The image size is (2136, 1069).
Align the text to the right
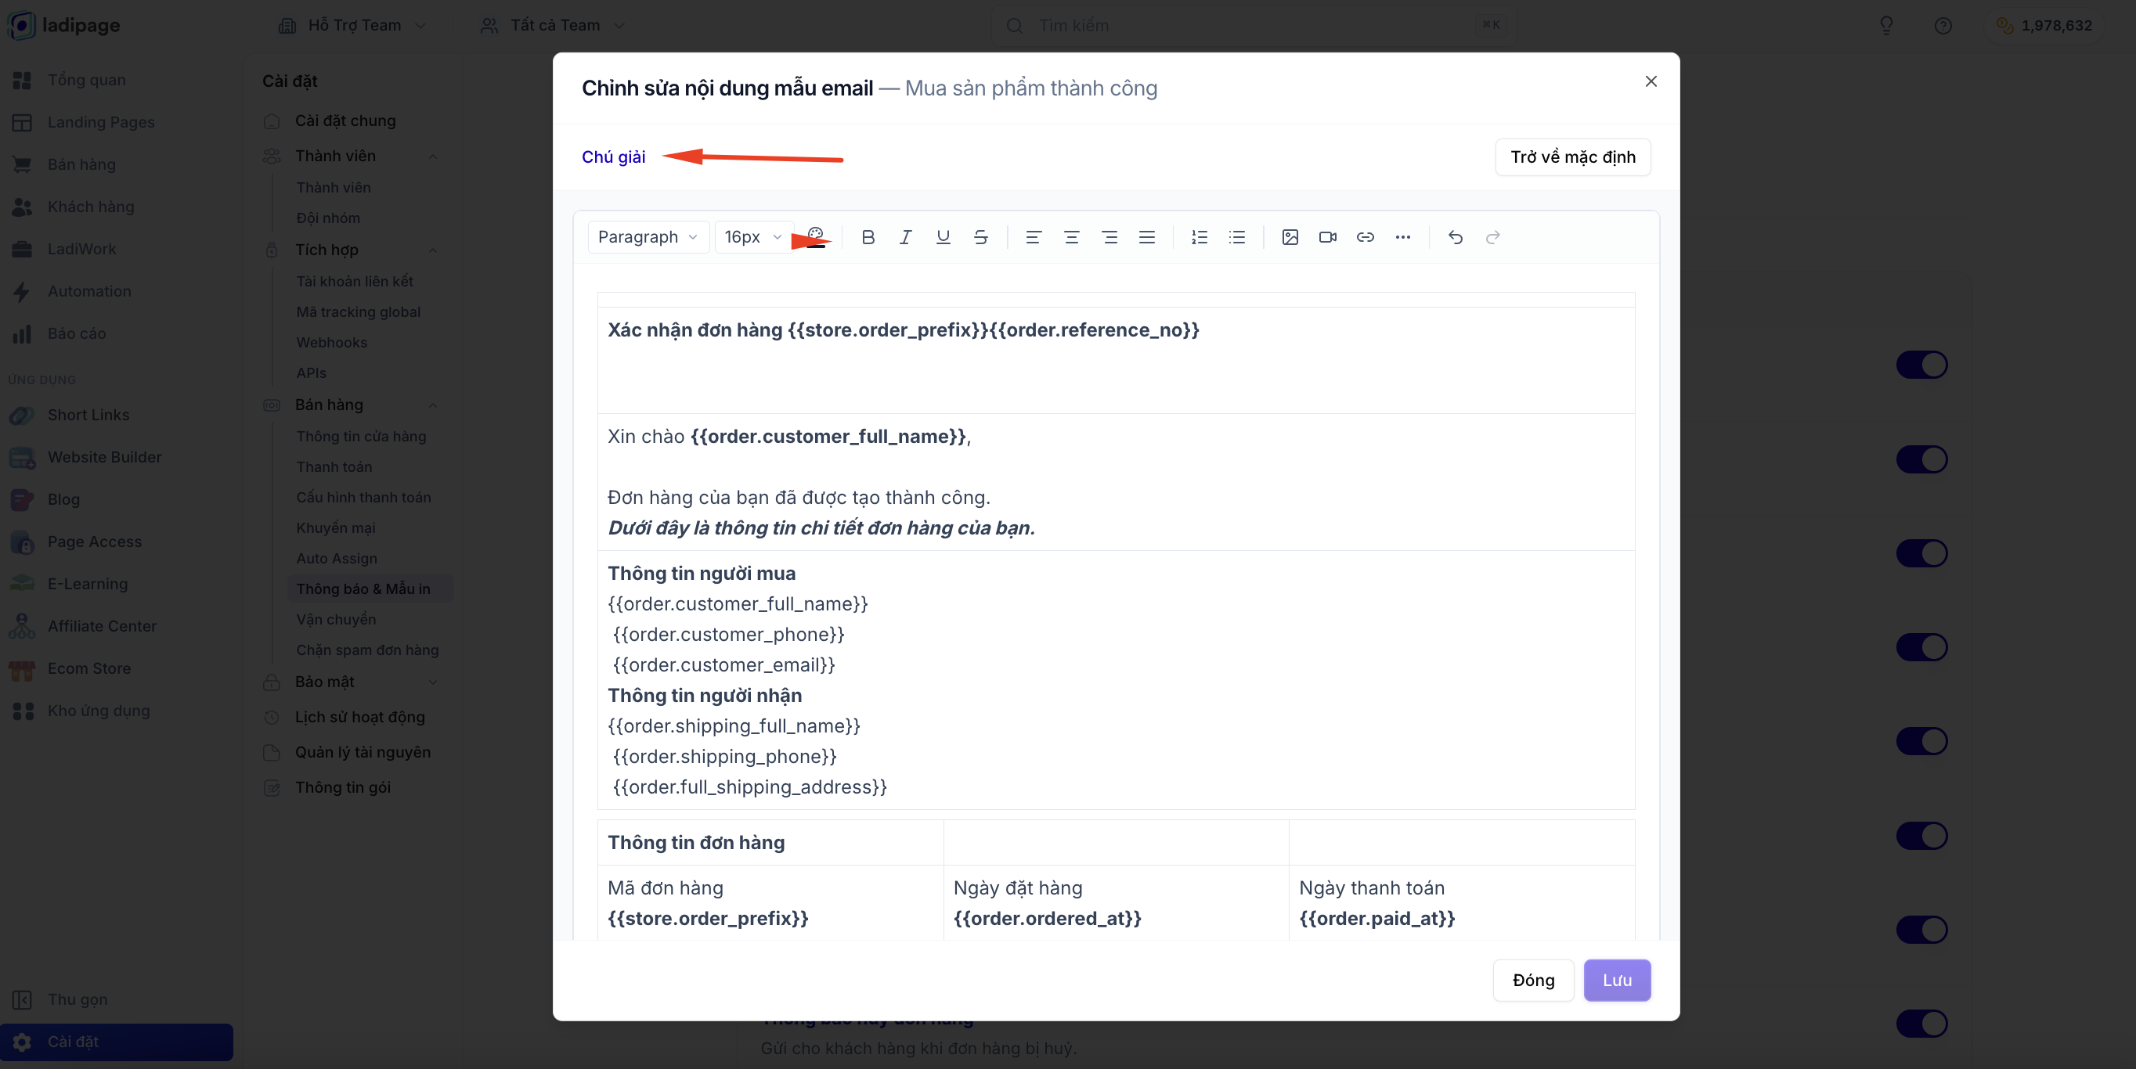coord(1109,237)
